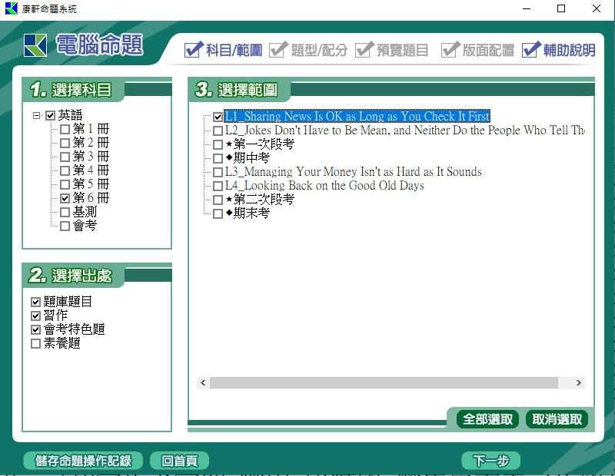
Task: Check the L4_Looking Back checkbox
Action: (x=218, y=186)
